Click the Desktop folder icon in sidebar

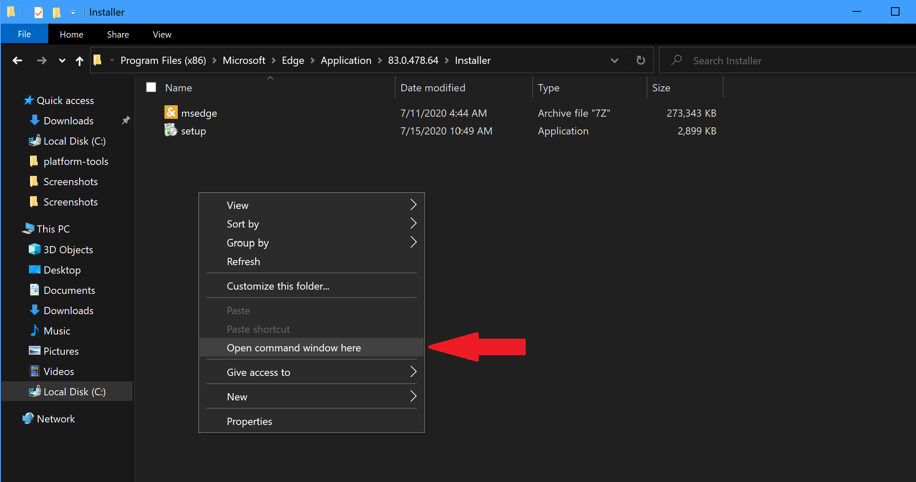(34, 270)
